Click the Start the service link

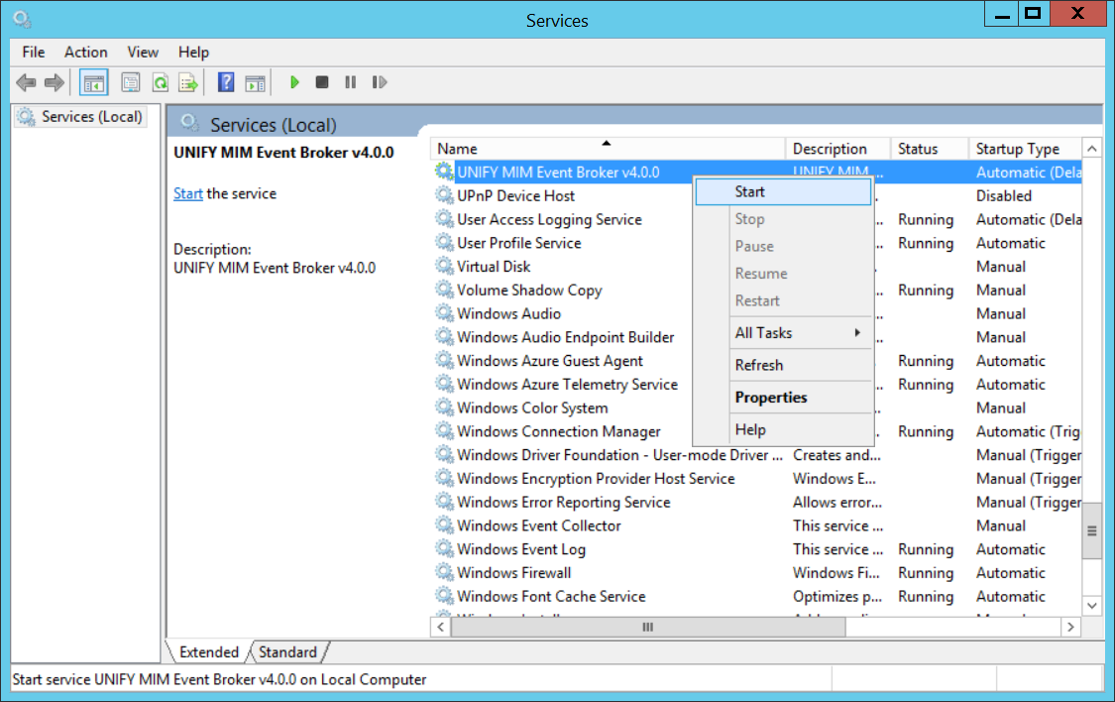187,193
